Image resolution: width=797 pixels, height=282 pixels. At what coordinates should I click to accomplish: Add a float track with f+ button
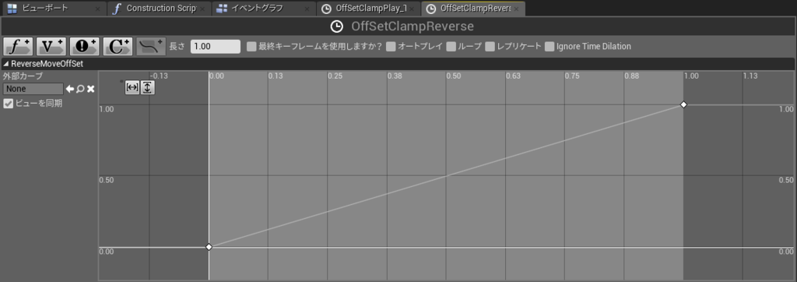19,46
